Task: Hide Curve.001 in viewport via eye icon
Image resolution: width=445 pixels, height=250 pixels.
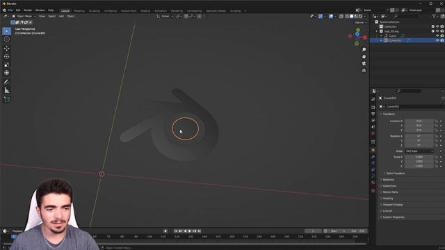Action: click(437, 40)
